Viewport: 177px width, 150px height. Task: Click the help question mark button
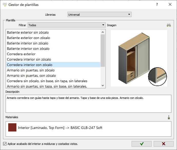[157, 4]
